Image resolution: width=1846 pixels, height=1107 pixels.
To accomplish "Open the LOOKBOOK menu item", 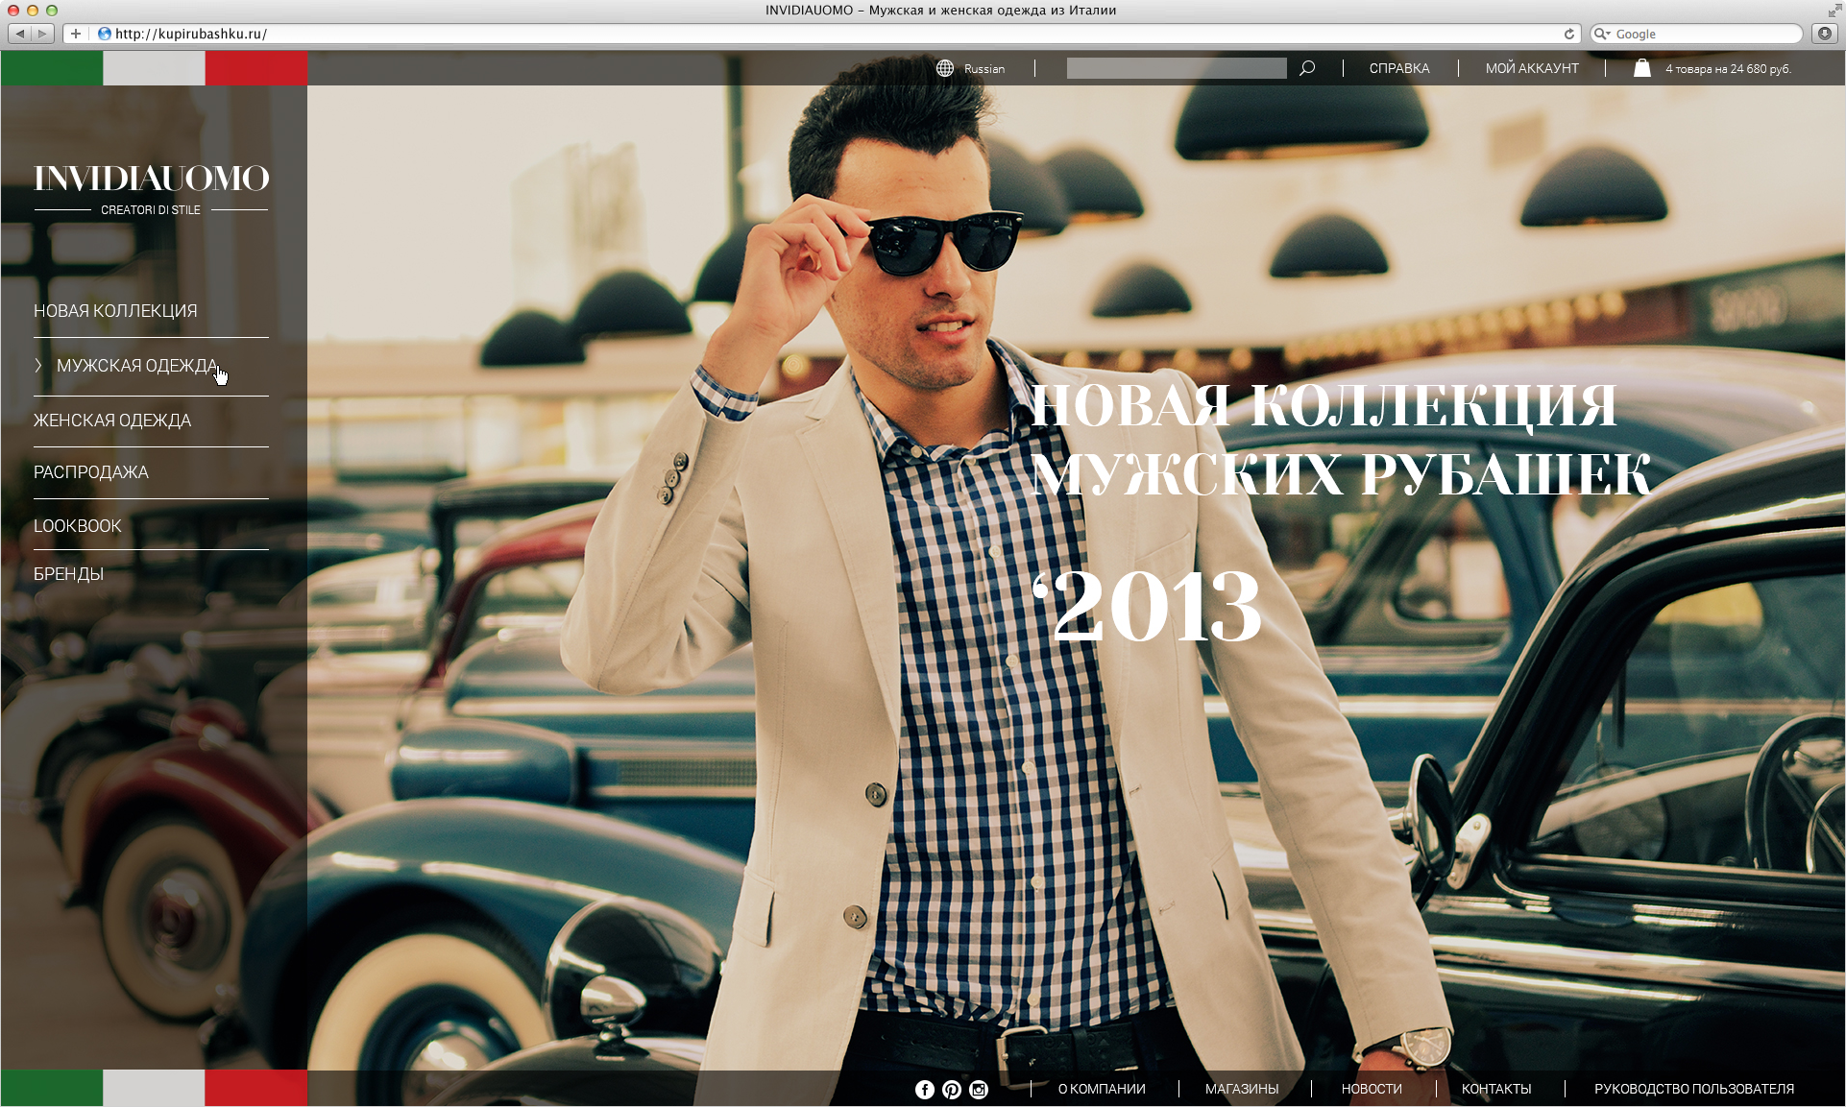I will pos(78,526).
